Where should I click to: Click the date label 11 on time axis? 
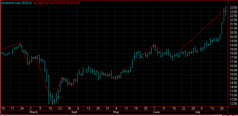tap(126, 108)
